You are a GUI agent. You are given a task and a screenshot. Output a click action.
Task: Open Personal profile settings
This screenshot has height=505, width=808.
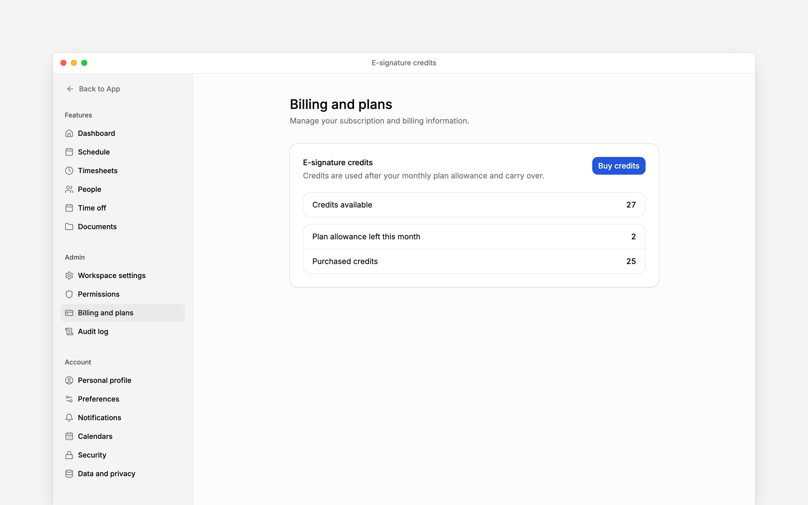pos(122,380)
